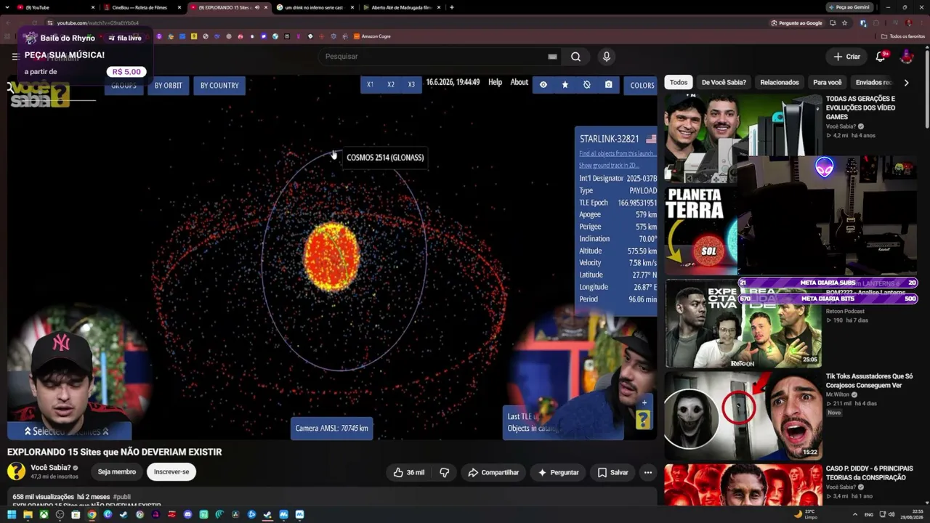Set speed to X1
The height and width of the screenshot is (523, 930).
(x=370, y=84)
